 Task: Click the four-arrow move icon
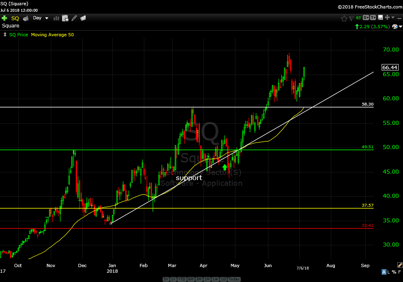point(387,18)
